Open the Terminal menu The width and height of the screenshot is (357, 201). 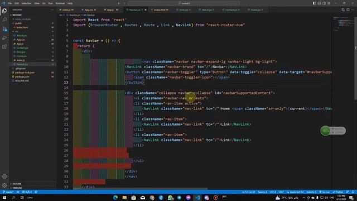click(60, 3)
